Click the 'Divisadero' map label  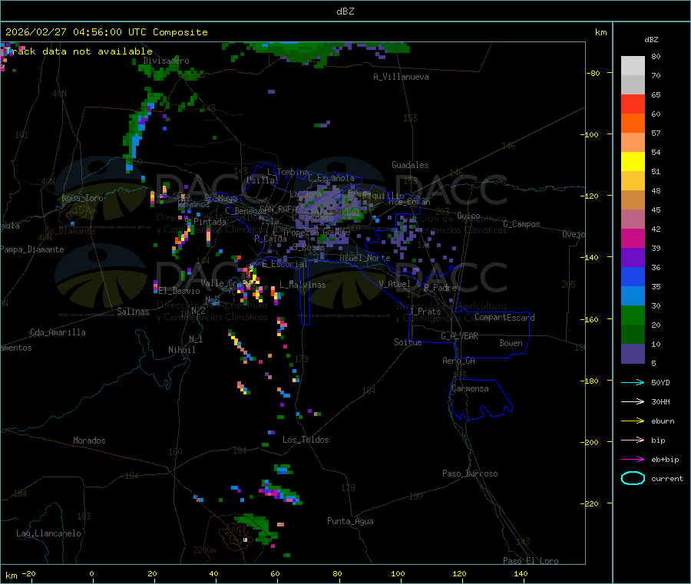click(x=166, y=61)
